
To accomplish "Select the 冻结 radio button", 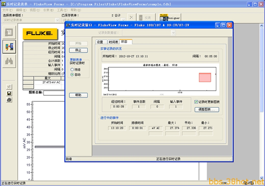I will click(72, 70).
